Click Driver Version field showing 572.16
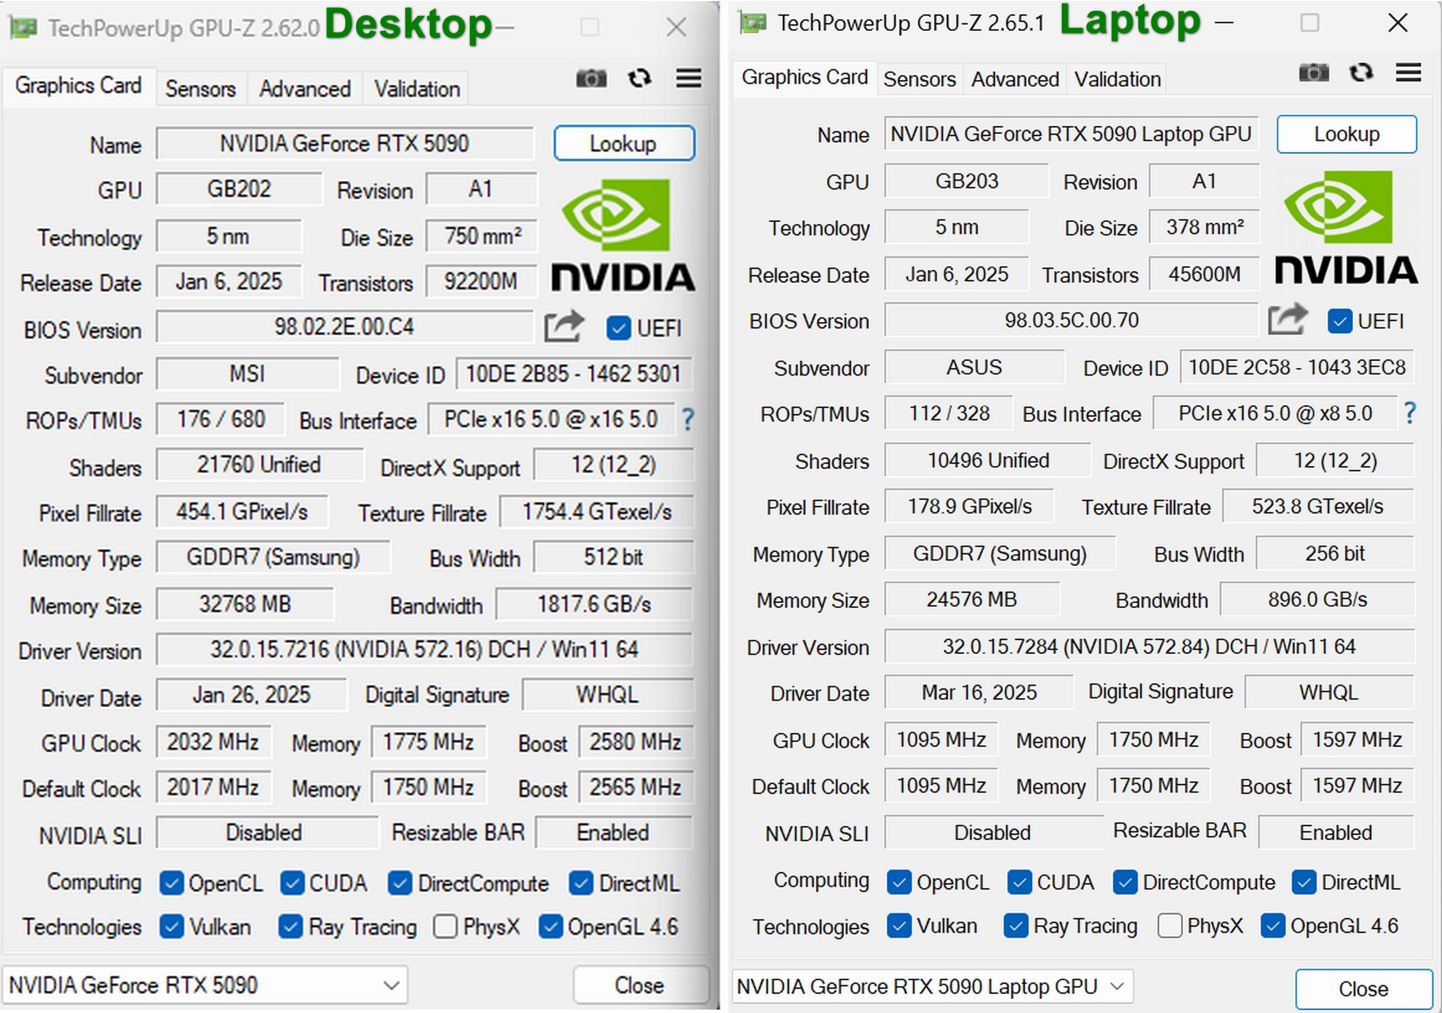The height and width of the screenshot is (1013, 1442). click(x=424, y=649)
